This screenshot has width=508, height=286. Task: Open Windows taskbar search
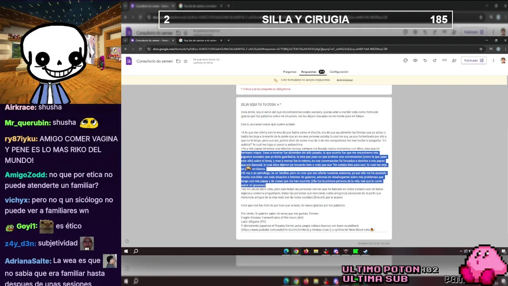[136, 251]
